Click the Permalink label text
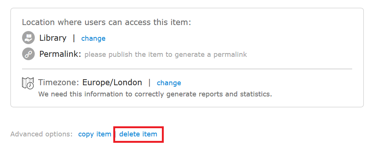 [x=60, y=54]
